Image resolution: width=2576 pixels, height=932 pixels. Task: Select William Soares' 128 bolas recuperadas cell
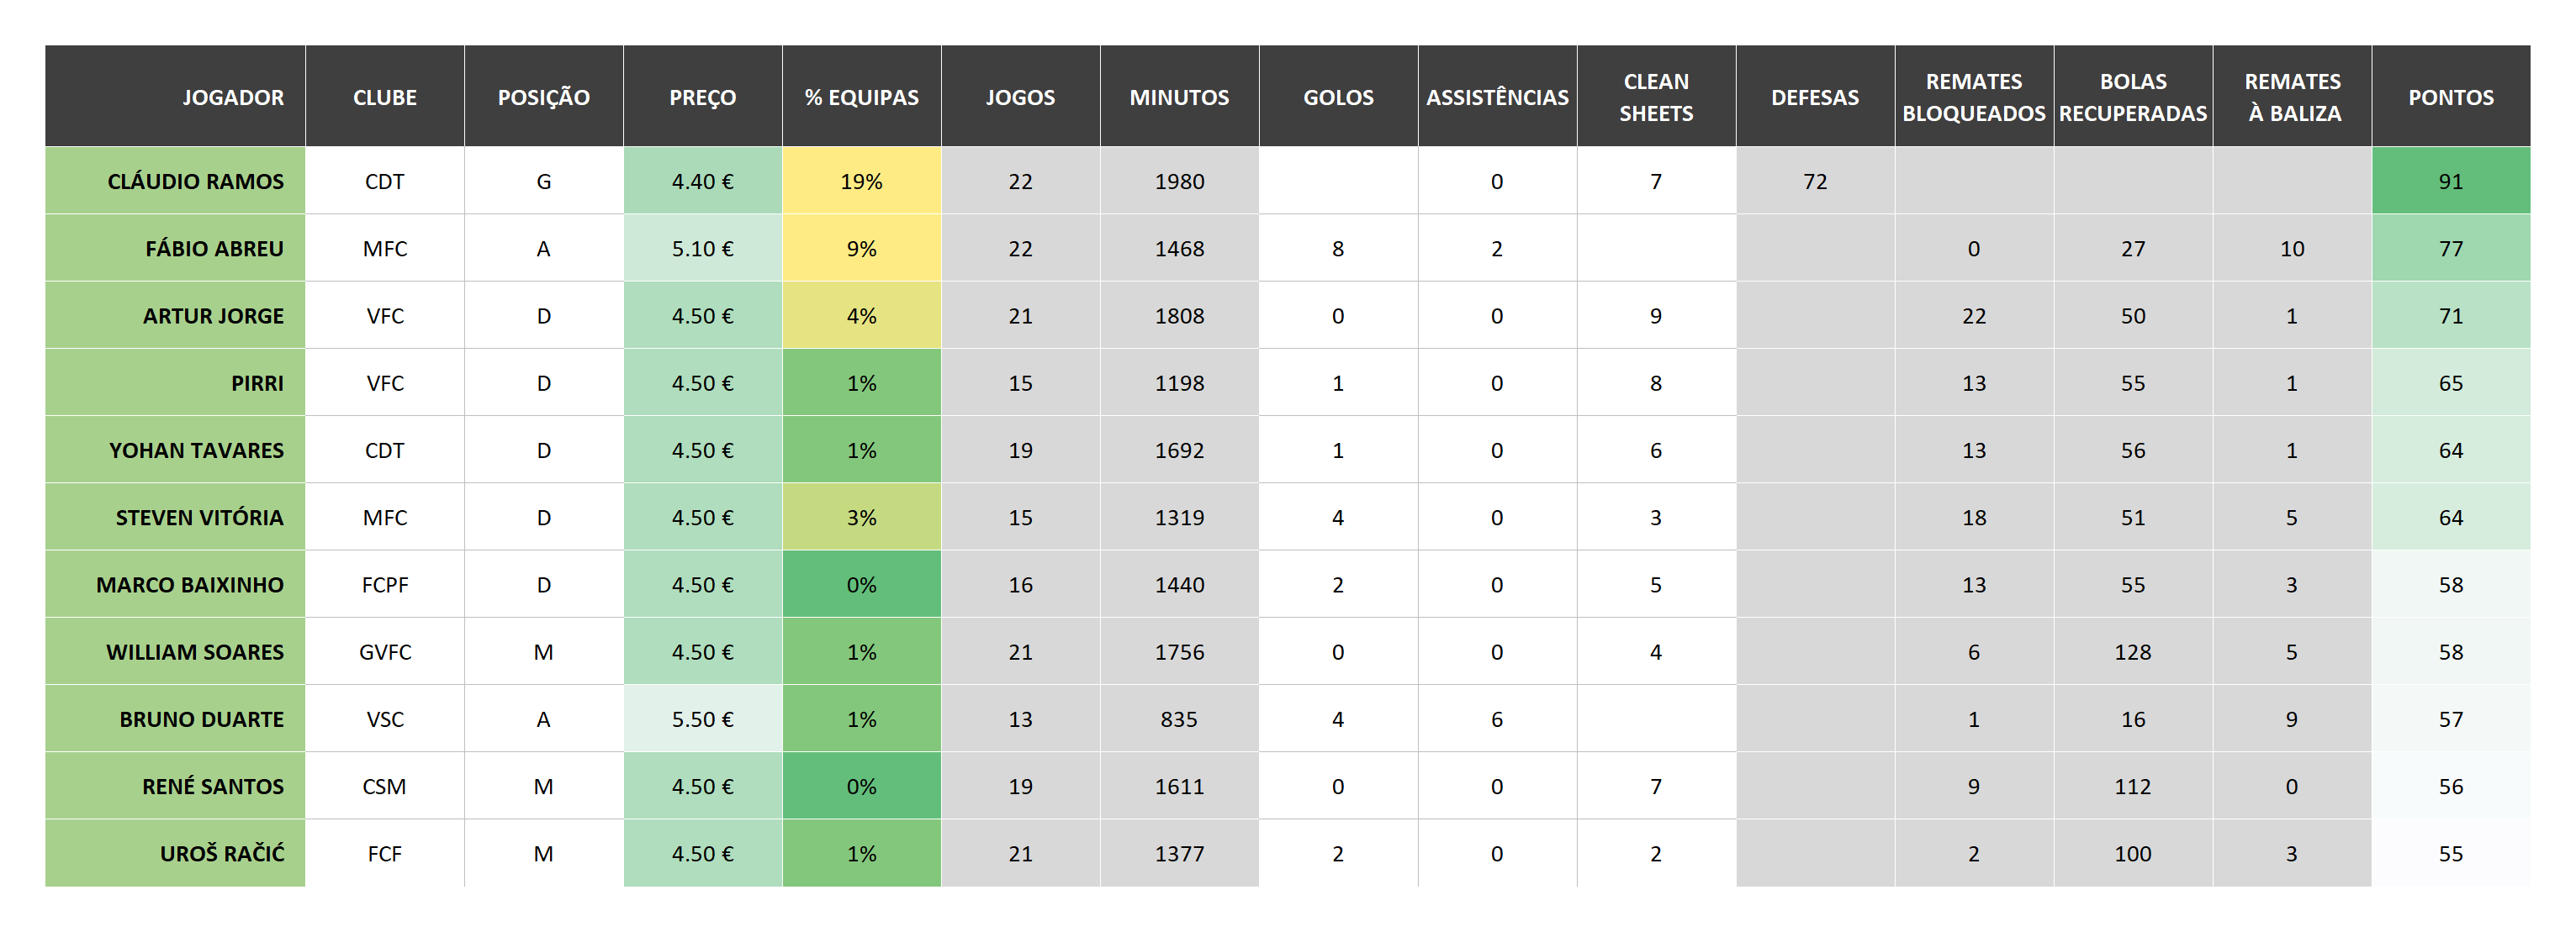click(2132, 652)
